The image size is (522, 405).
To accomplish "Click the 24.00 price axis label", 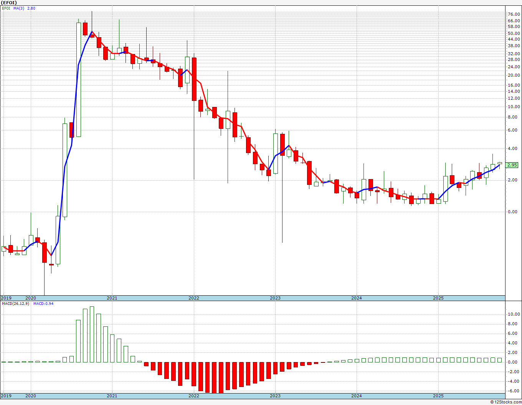I will (x=514, y=67).
